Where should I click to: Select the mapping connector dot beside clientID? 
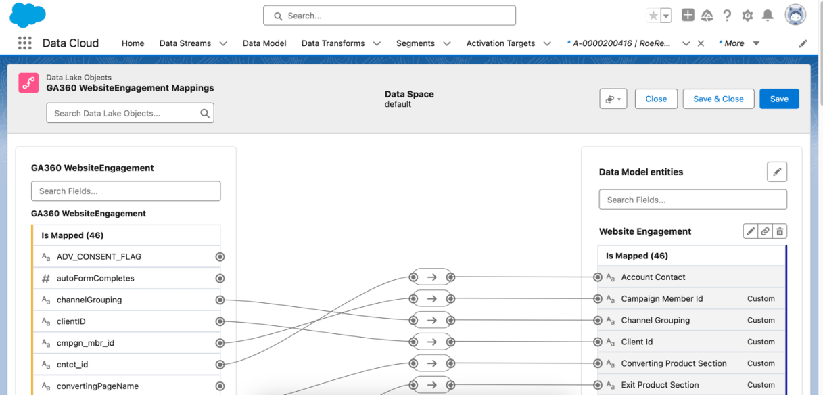220,321
